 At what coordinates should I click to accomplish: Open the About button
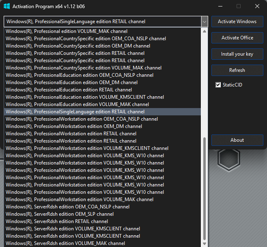[237, 140]
